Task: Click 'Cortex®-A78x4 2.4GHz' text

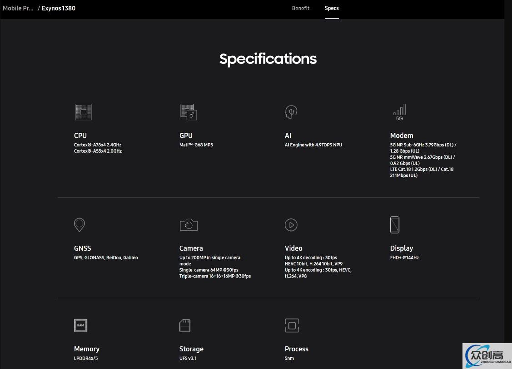Action: click(x=98, y=145)
